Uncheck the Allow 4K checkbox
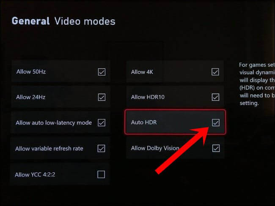The width and height of the screenshot is (275, 206). 215,72
